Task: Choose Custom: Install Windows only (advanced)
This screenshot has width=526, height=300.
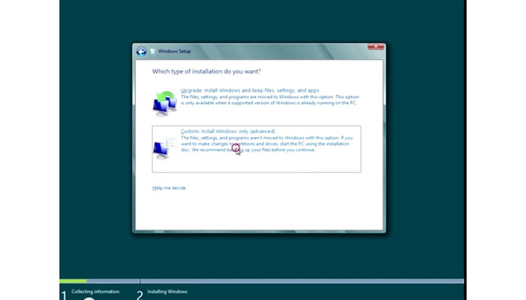Action: click(228, 131)
